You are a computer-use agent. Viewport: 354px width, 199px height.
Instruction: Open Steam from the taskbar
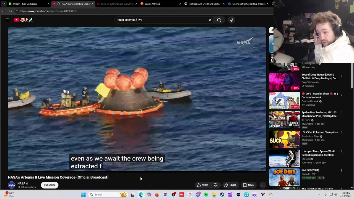coord(222,195)
